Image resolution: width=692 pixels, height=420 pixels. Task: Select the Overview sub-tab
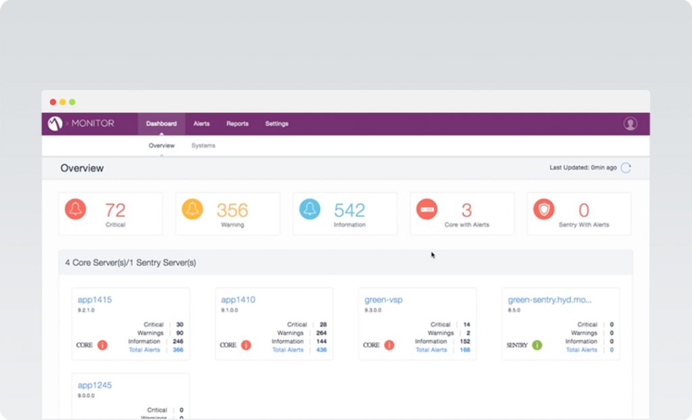click(x=162, y=145)
